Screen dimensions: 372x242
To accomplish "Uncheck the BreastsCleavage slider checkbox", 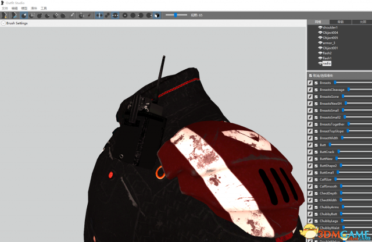I will pyautogui.click(x=316, y=90).
